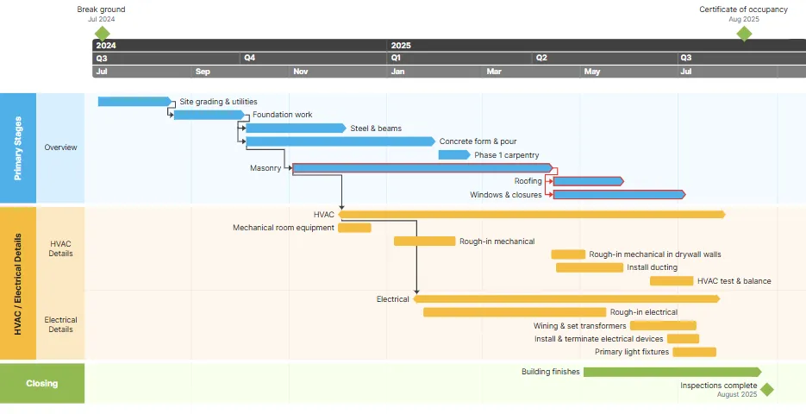Select the Site grading & utilities bar
This screenshot has height=414, width=806.
(134, 101)
